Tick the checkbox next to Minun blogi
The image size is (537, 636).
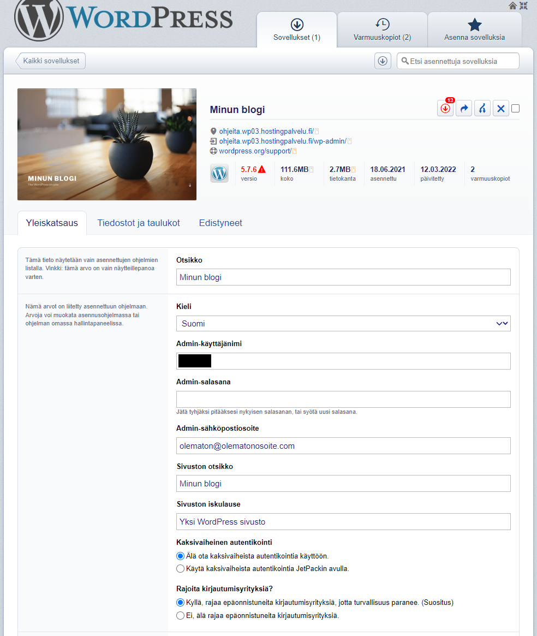(x=516, y=109)
